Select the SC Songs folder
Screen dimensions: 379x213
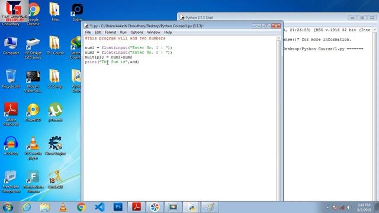click(x=55, y=79)
